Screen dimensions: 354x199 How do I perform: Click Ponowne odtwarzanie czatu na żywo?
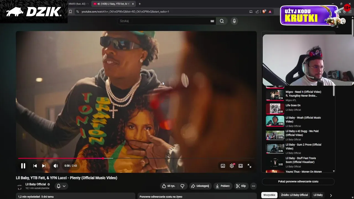(161, 197)
